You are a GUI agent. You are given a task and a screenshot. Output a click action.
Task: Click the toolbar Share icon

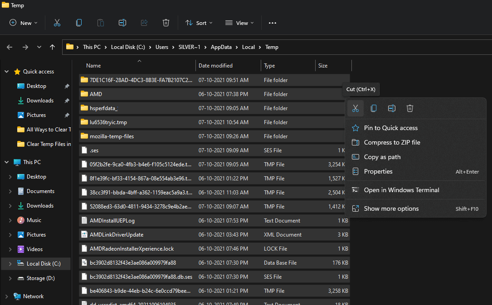click(144, 23)
